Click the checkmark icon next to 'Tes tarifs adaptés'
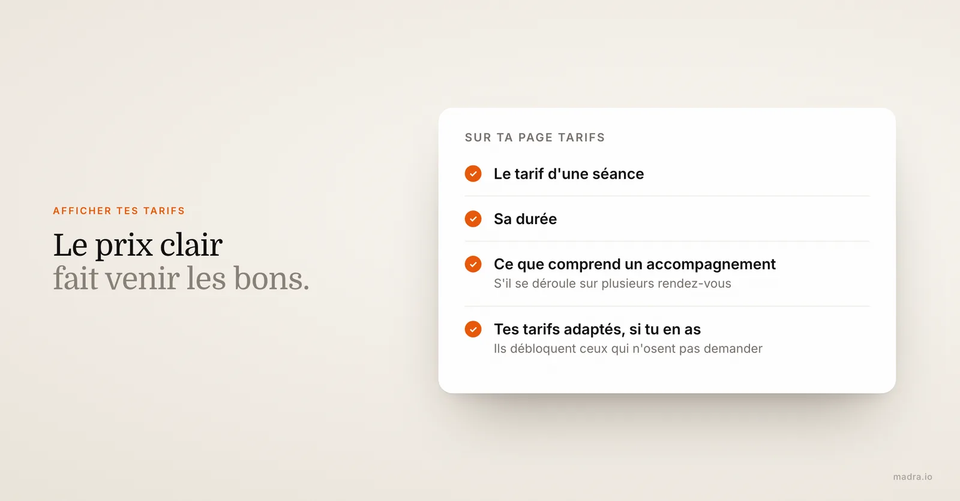 coord(473,329)
